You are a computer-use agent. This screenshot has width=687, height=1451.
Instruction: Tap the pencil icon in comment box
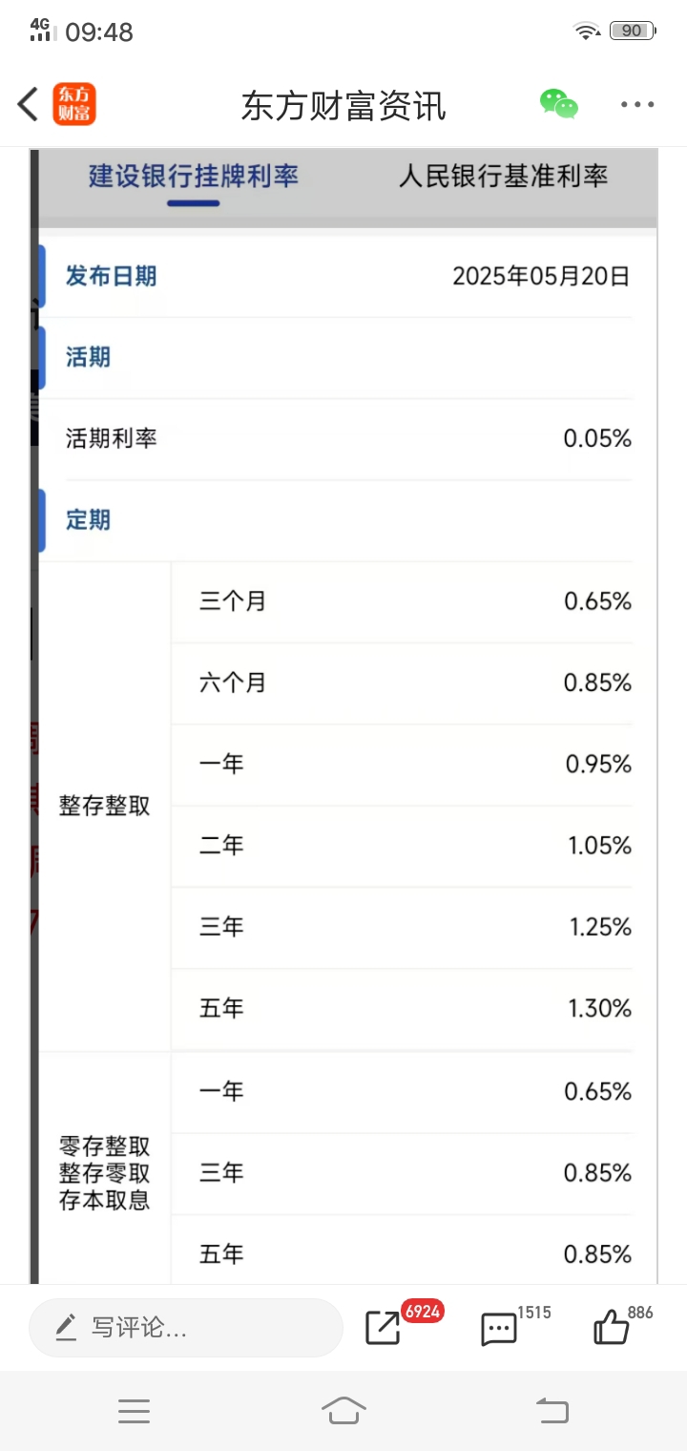(x=65, y=1327)
